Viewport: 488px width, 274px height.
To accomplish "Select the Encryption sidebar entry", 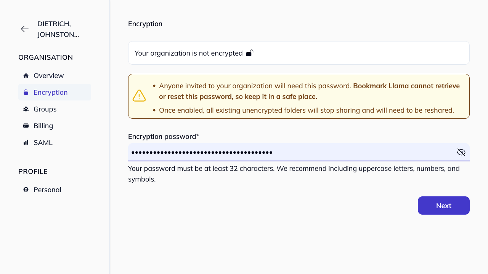I will (x=50, y=92).
